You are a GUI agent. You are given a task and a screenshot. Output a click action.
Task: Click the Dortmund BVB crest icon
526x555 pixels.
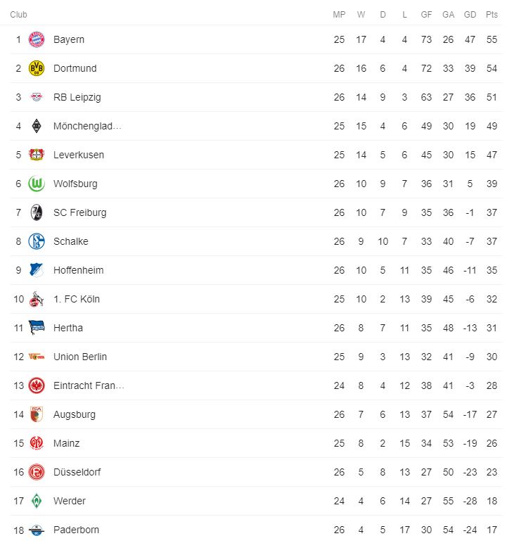(x=36, y=68)
